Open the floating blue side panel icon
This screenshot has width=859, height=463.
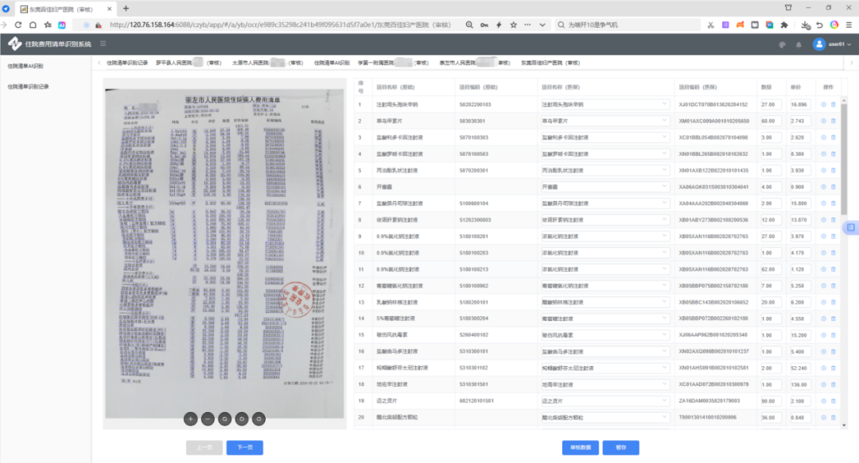(851, 229)
